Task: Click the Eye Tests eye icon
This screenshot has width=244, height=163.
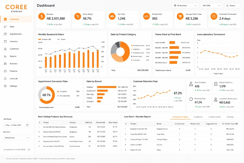Action: [x=112, y=17]
